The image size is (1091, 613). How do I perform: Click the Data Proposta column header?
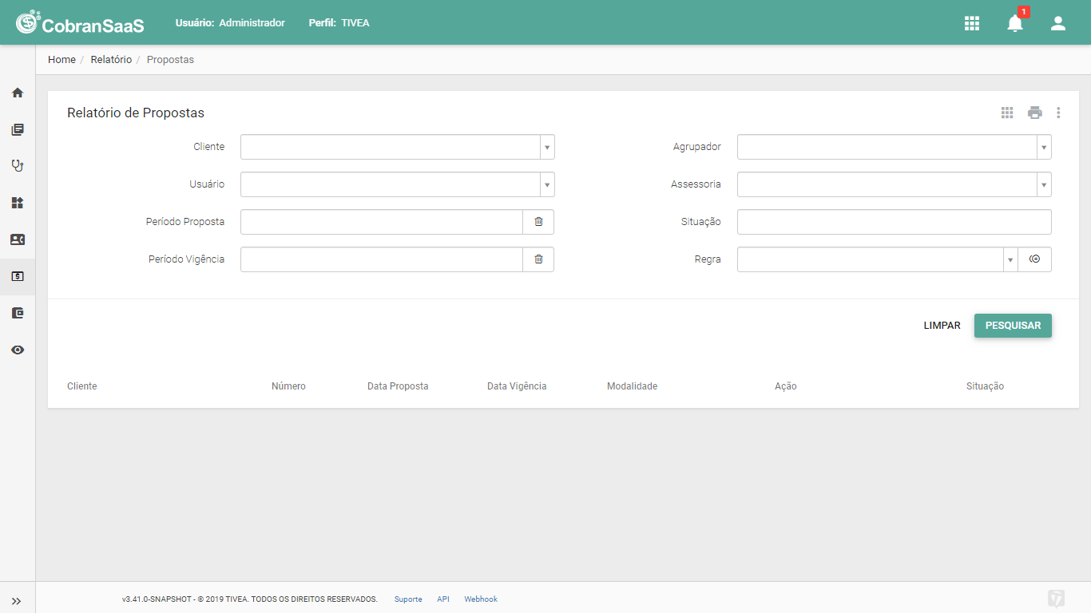point(398,386)
